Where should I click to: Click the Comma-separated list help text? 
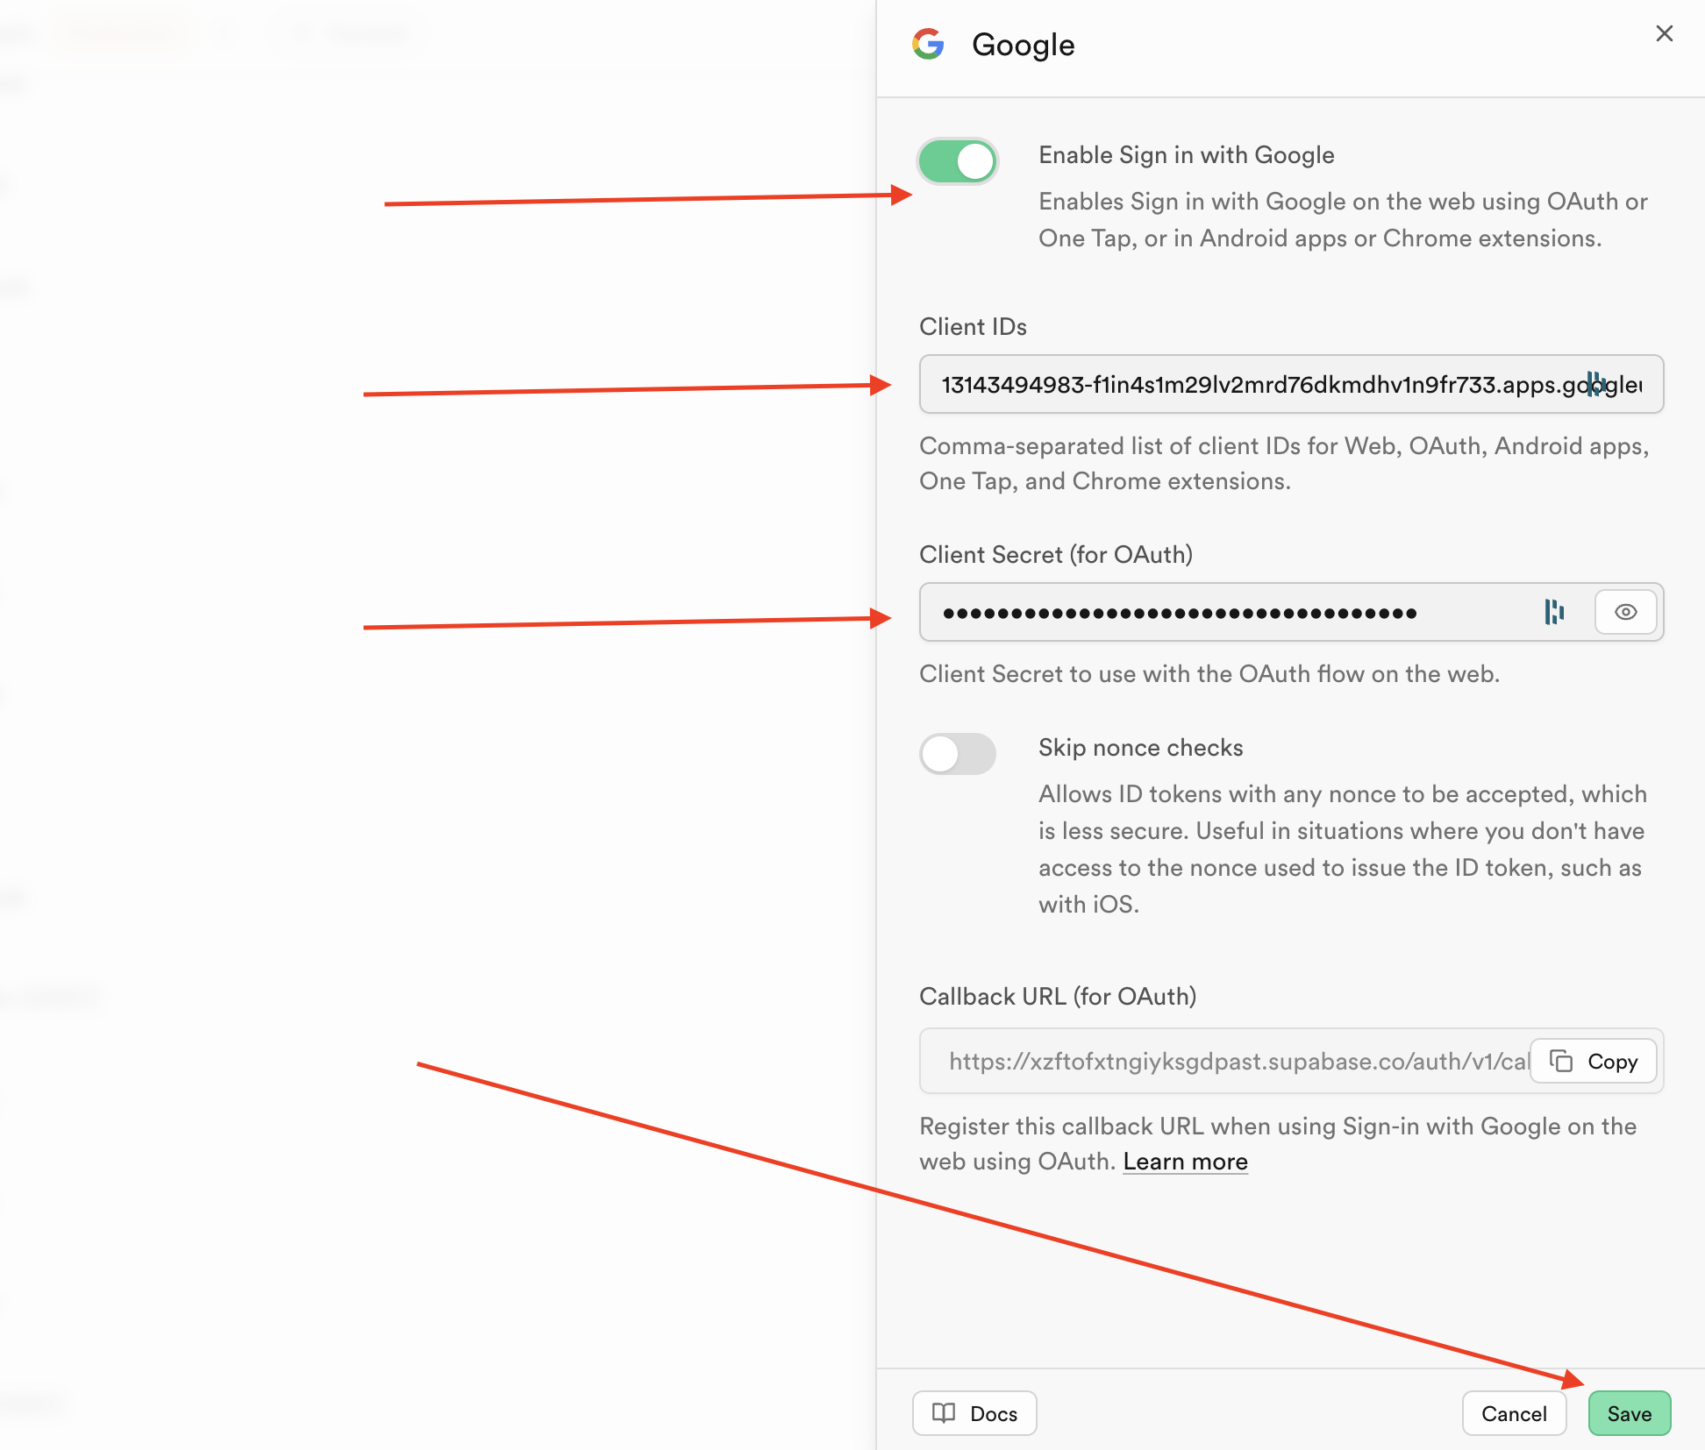1284,464
